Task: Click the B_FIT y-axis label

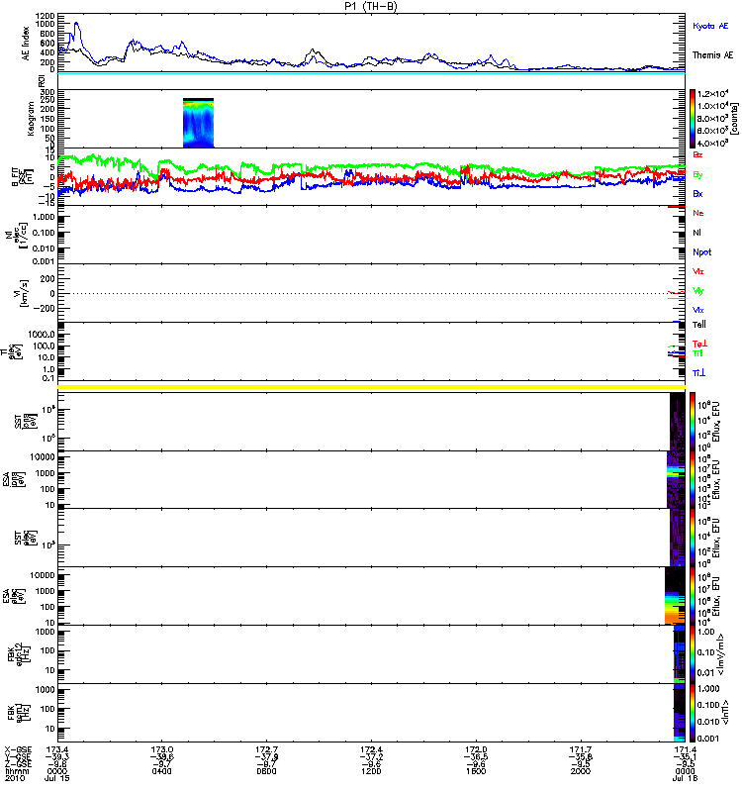Action: click(22, 177)
